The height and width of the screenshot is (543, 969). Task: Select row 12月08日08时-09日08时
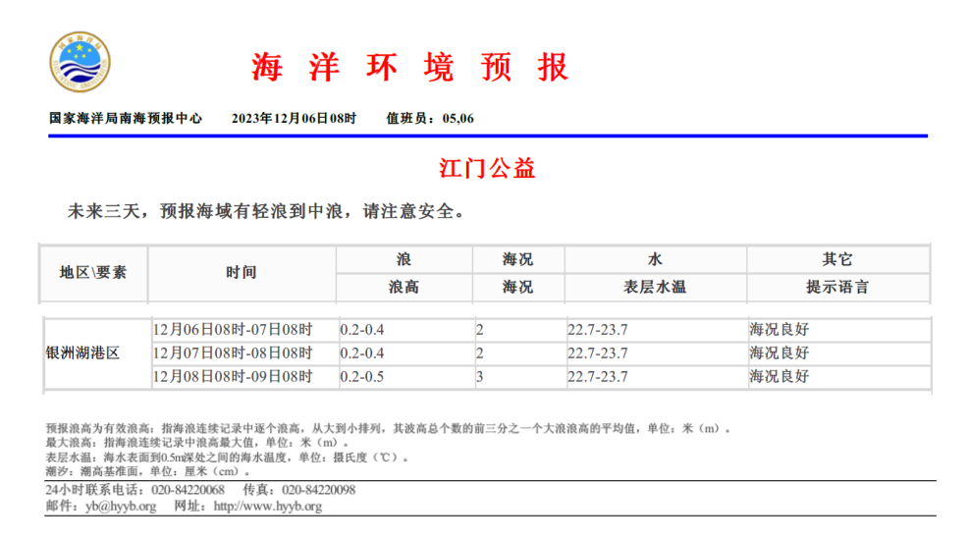pos(233,376)
